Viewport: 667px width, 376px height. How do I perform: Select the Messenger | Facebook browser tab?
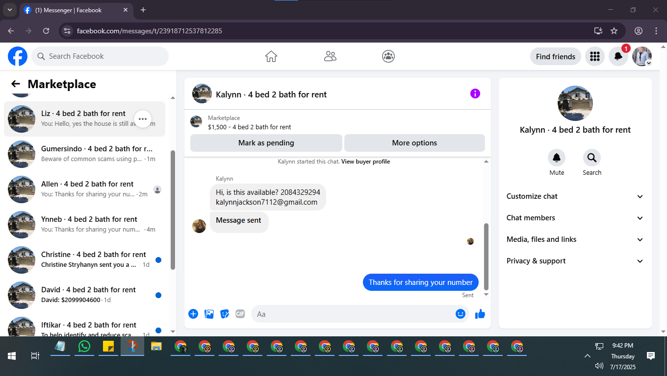coord(77,10)
